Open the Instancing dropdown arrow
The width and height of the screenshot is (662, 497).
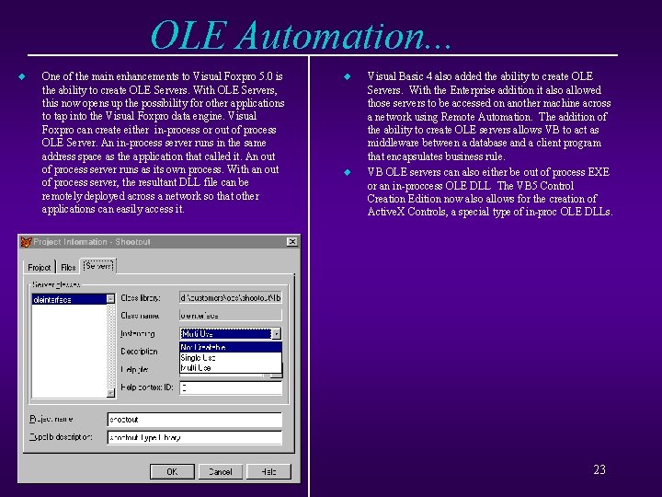coord(276,334)
